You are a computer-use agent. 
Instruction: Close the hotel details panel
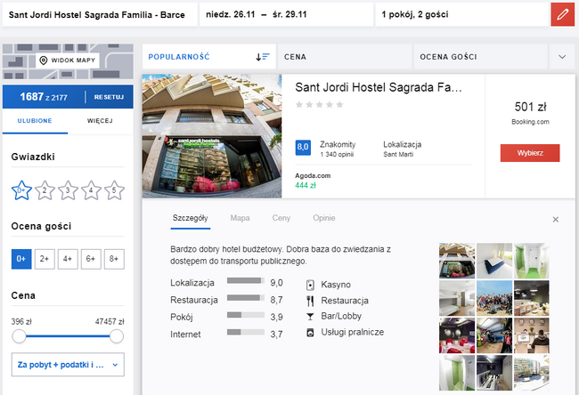point(555,219)
